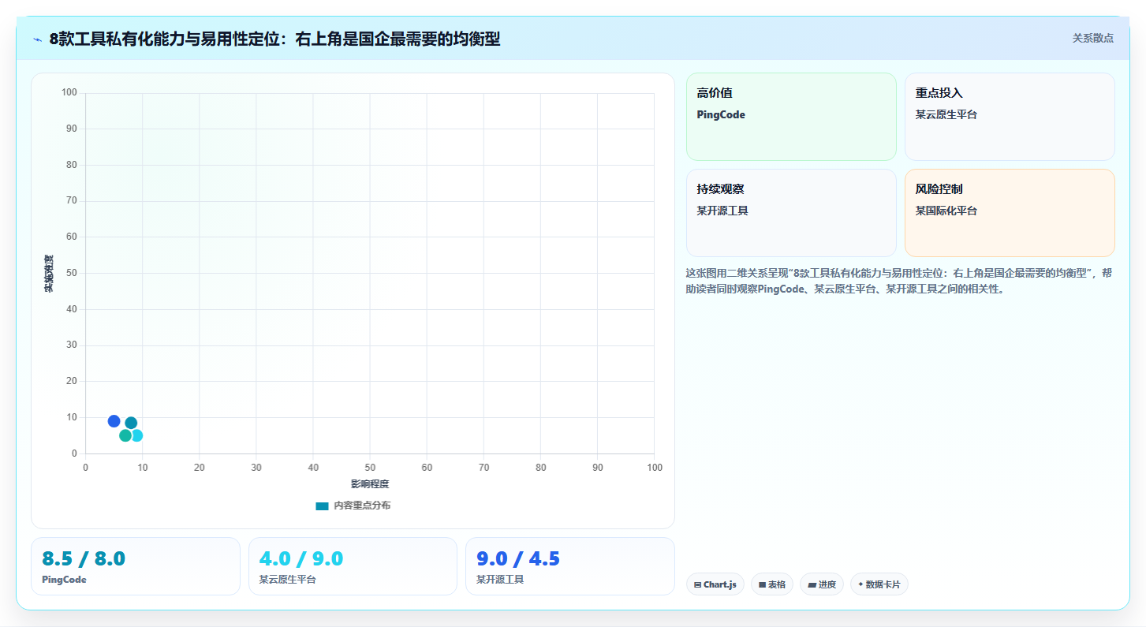Click the title text starting with 8款工具私有化能力
Screen dimensions: 1146x627
pyautogui.click(x=274, y=39)
